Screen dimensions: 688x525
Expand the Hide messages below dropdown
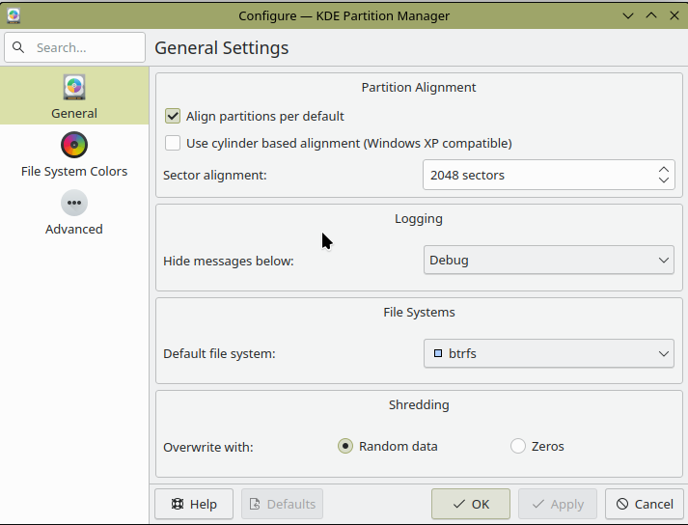tap(548, 261)
